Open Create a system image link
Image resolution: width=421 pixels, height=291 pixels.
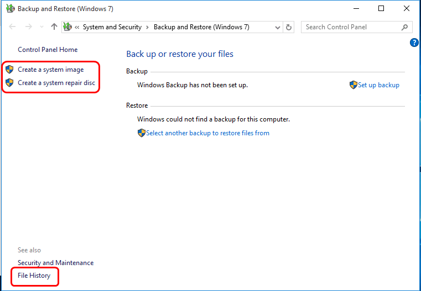click(x=51, y=70)
